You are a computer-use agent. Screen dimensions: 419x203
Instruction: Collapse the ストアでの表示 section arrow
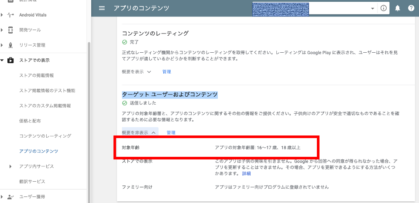(2, 60)
